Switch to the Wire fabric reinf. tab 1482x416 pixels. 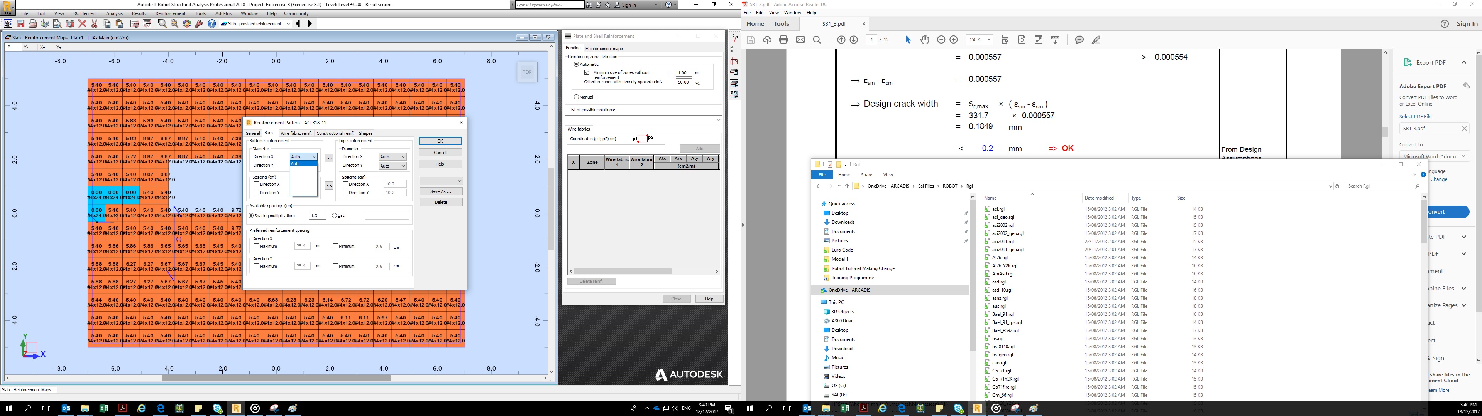pyautogui.click(x=296, y=133)
